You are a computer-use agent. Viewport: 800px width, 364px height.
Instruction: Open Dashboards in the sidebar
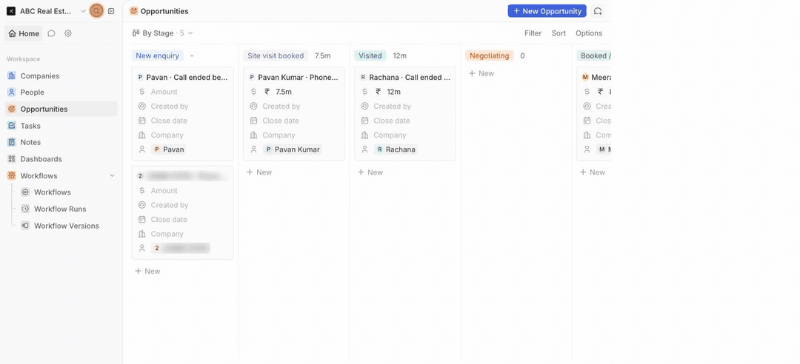tap(61, 159)
